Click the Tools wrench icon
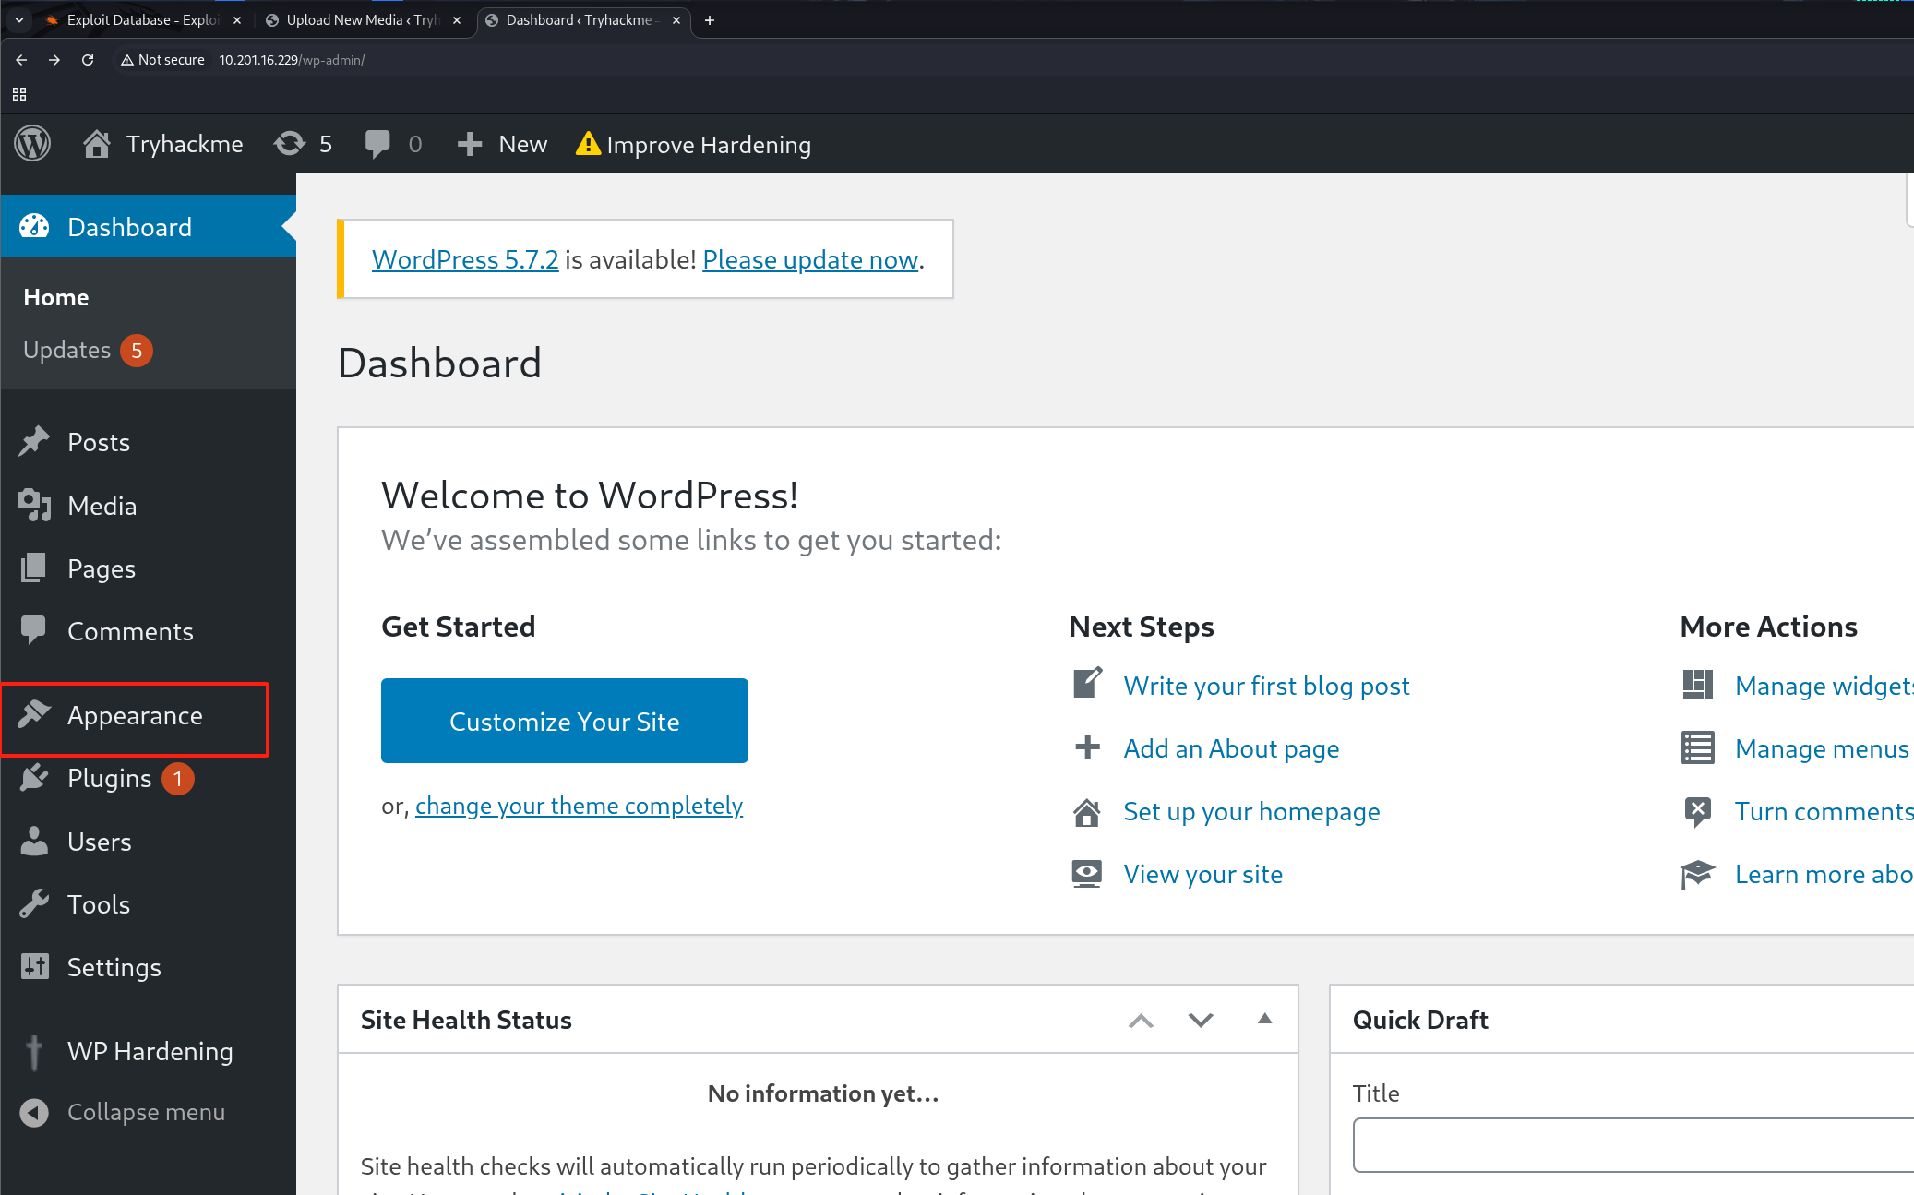 point(34,904)
